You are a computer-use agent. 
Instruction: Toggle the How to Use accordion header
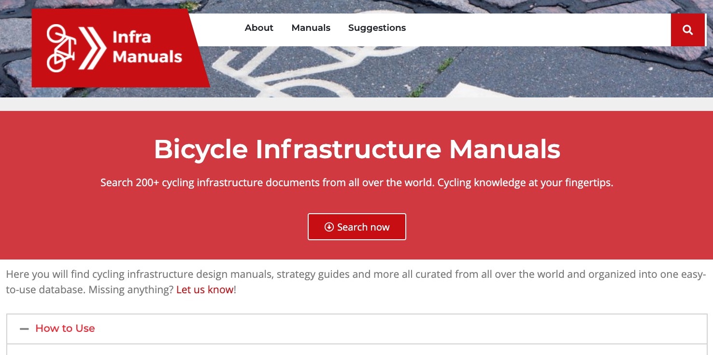tap(357, 328)
